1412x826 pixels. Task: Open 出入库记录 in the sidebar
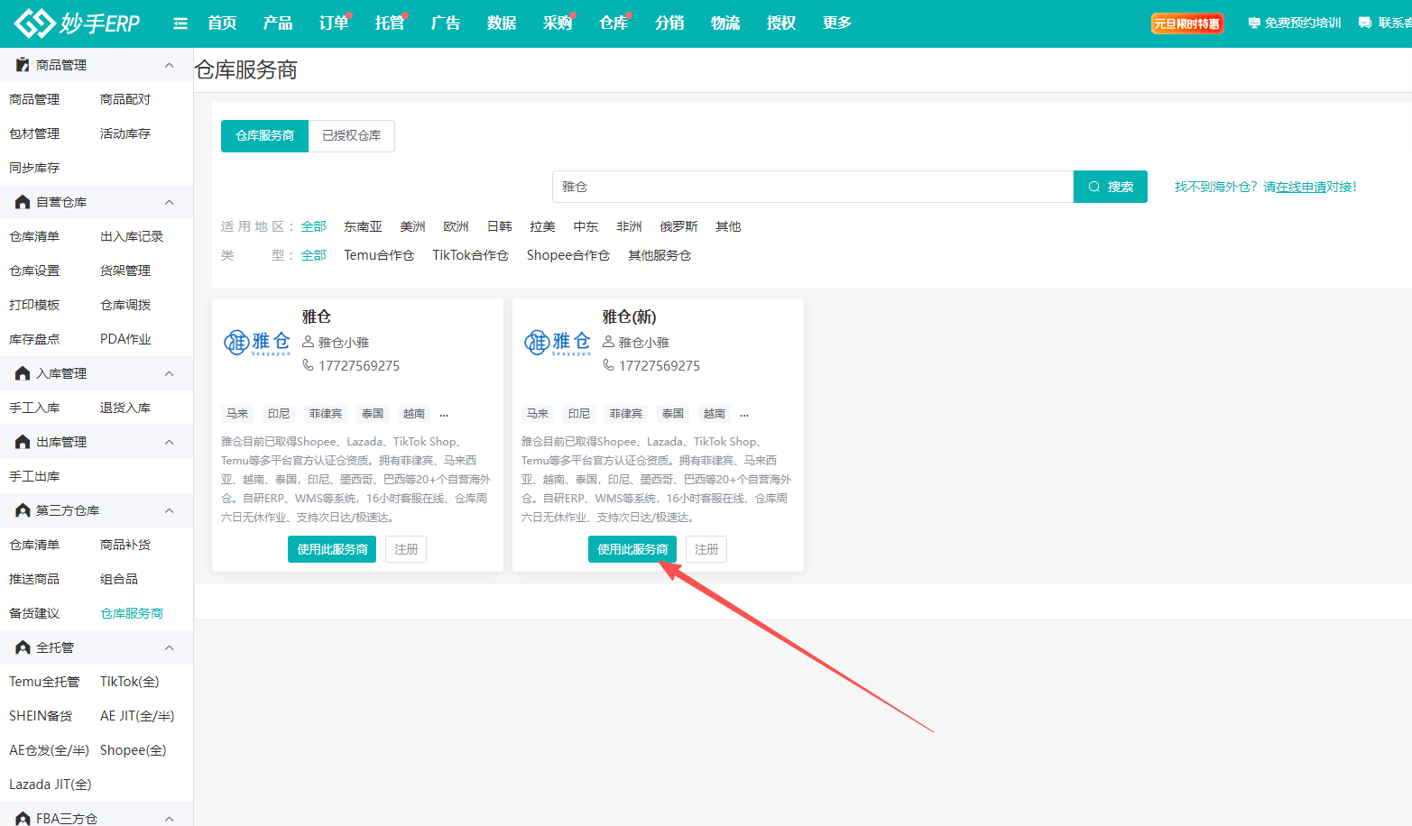coord(132,236)
